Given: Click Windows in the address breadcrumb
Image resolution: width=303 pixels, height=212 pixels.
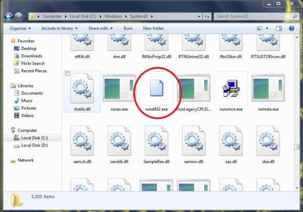Looking at the screenshot, I should click(113, 17).
